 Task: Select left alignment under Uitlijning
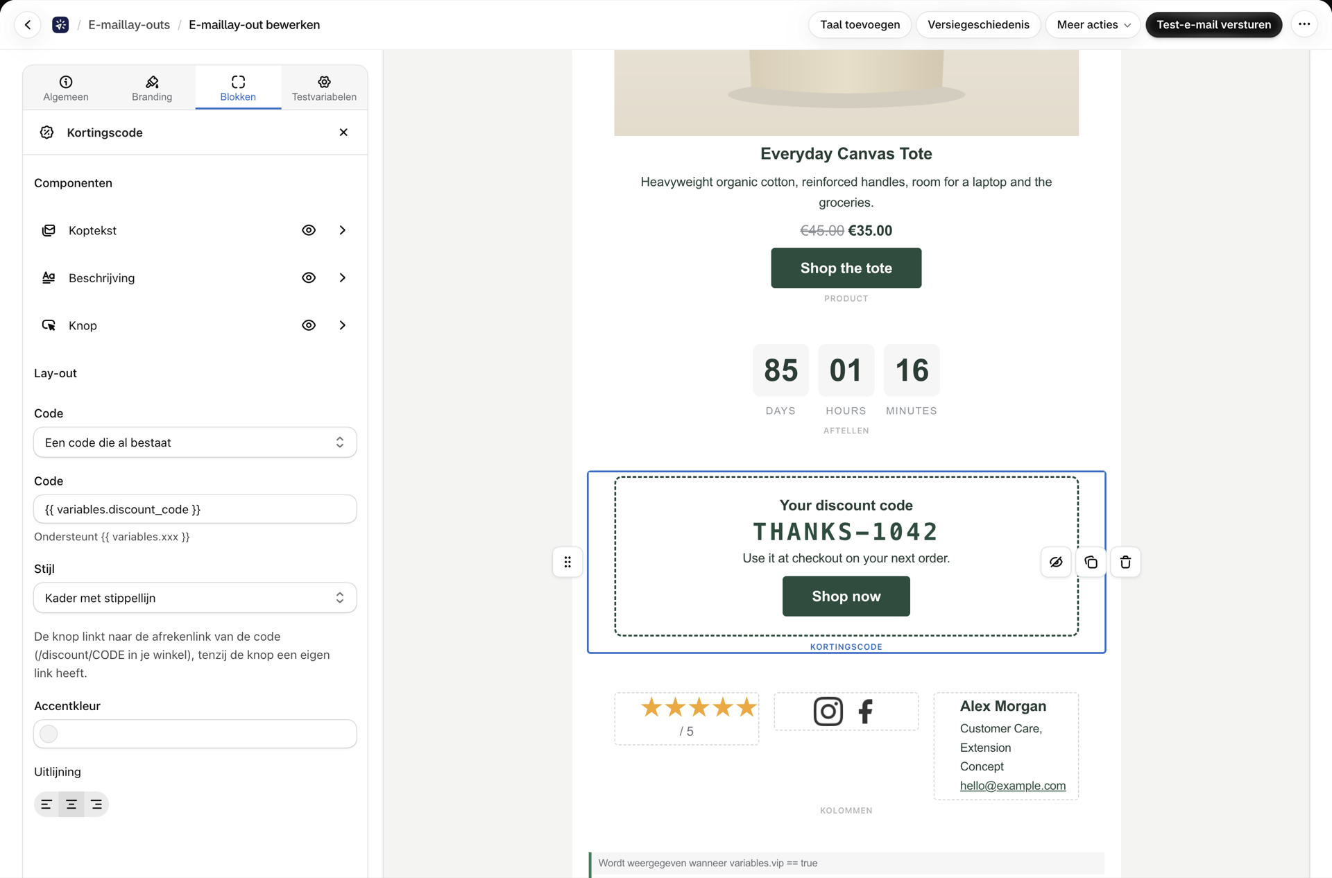pos(46,804)
